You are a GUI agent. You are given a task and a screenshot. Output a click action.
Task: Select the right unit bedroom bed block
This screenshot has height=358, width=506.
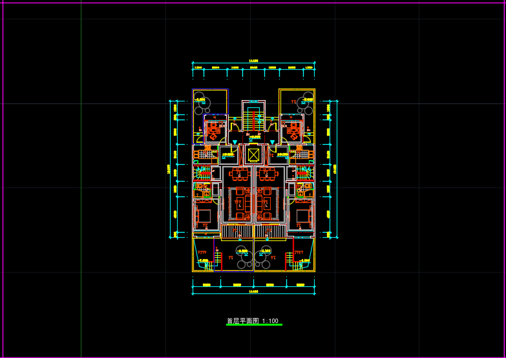point(304,216)
